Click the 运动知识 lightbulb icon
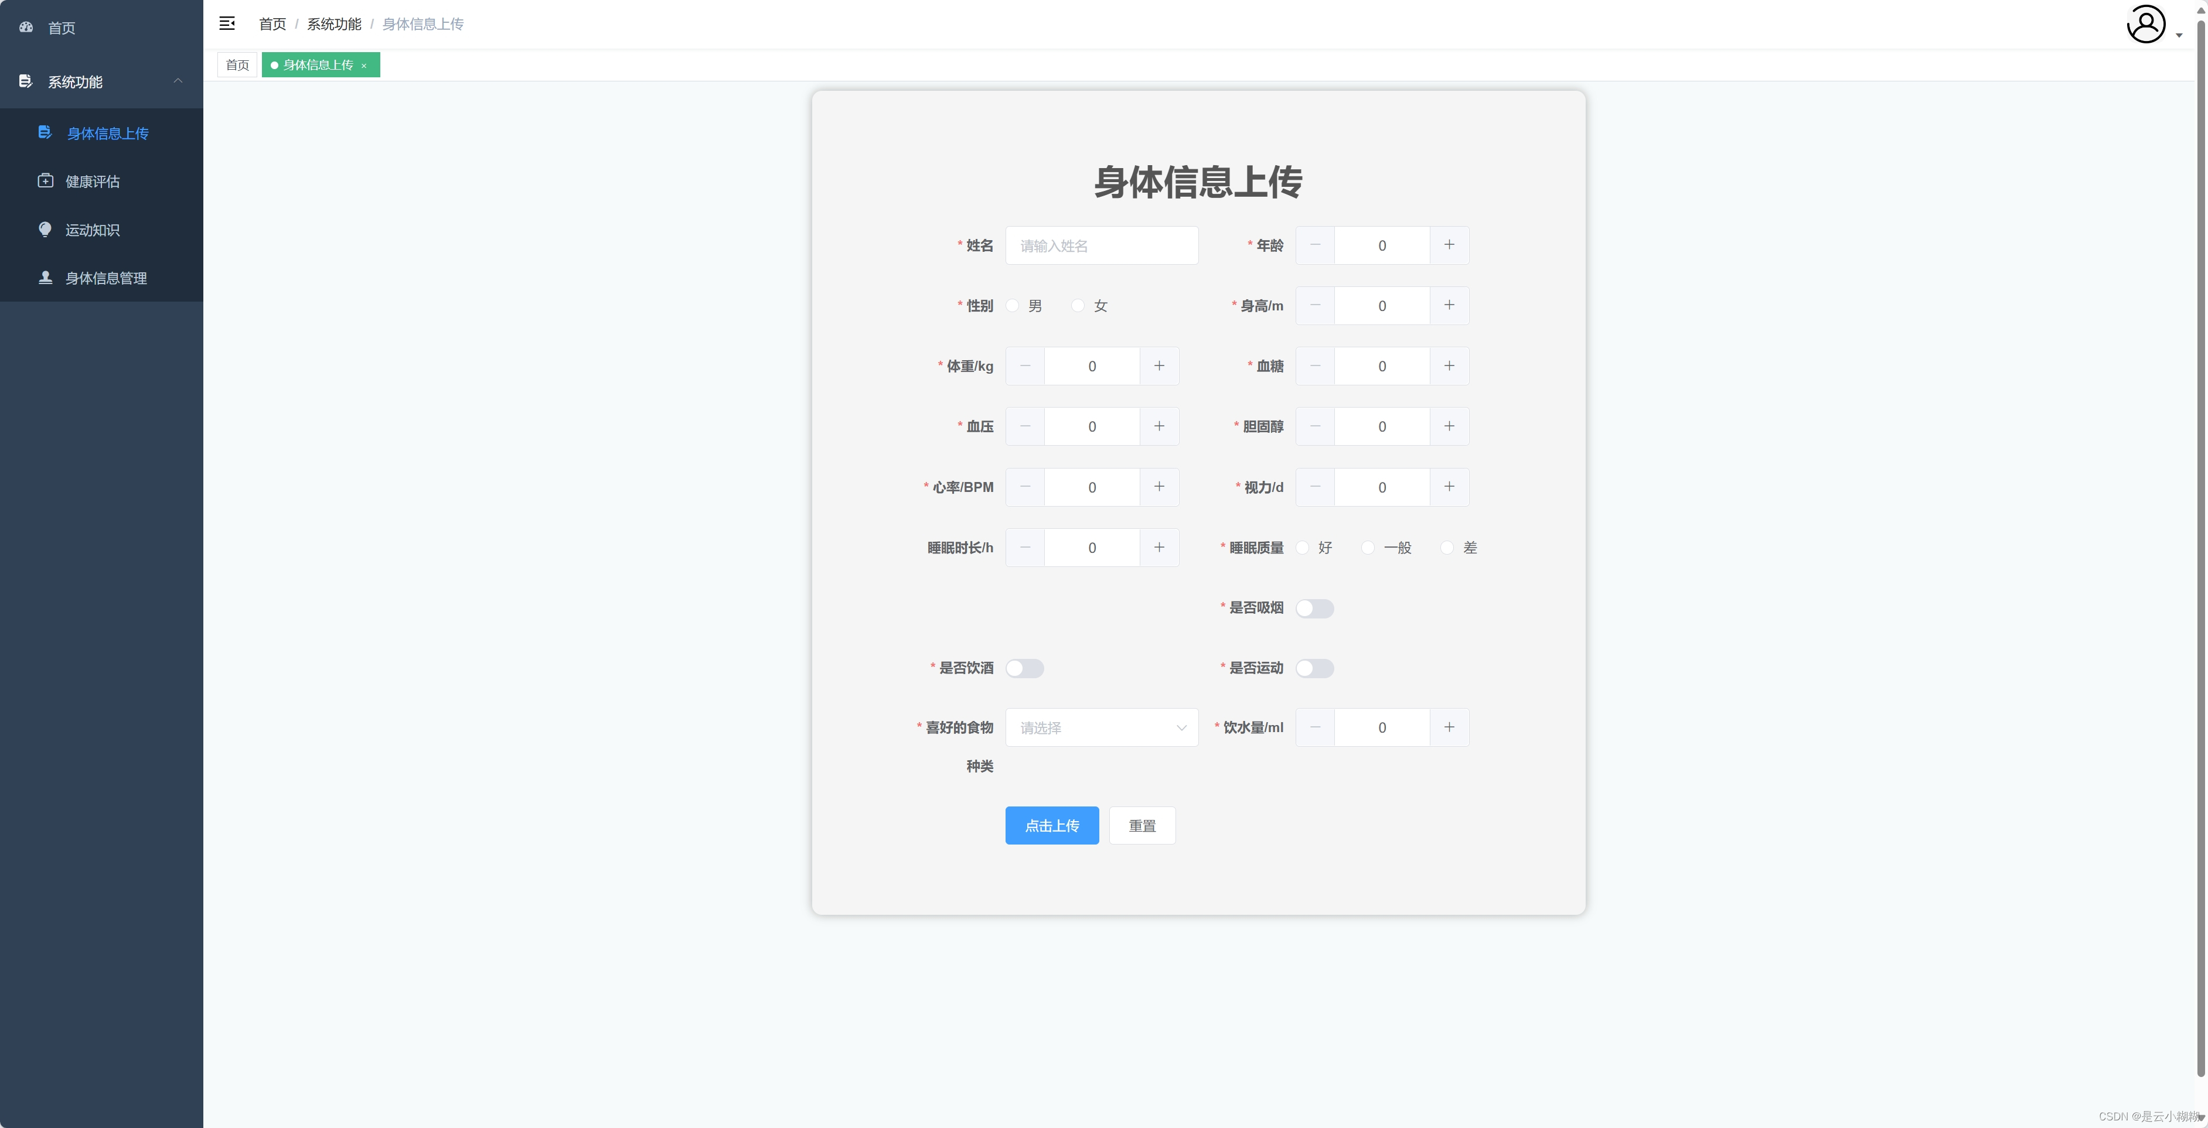 tap(46, 230)
